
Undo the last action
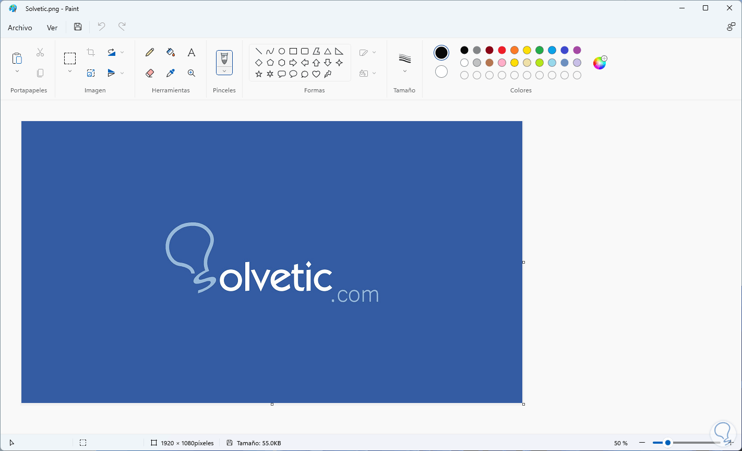(x=101, y=27)
